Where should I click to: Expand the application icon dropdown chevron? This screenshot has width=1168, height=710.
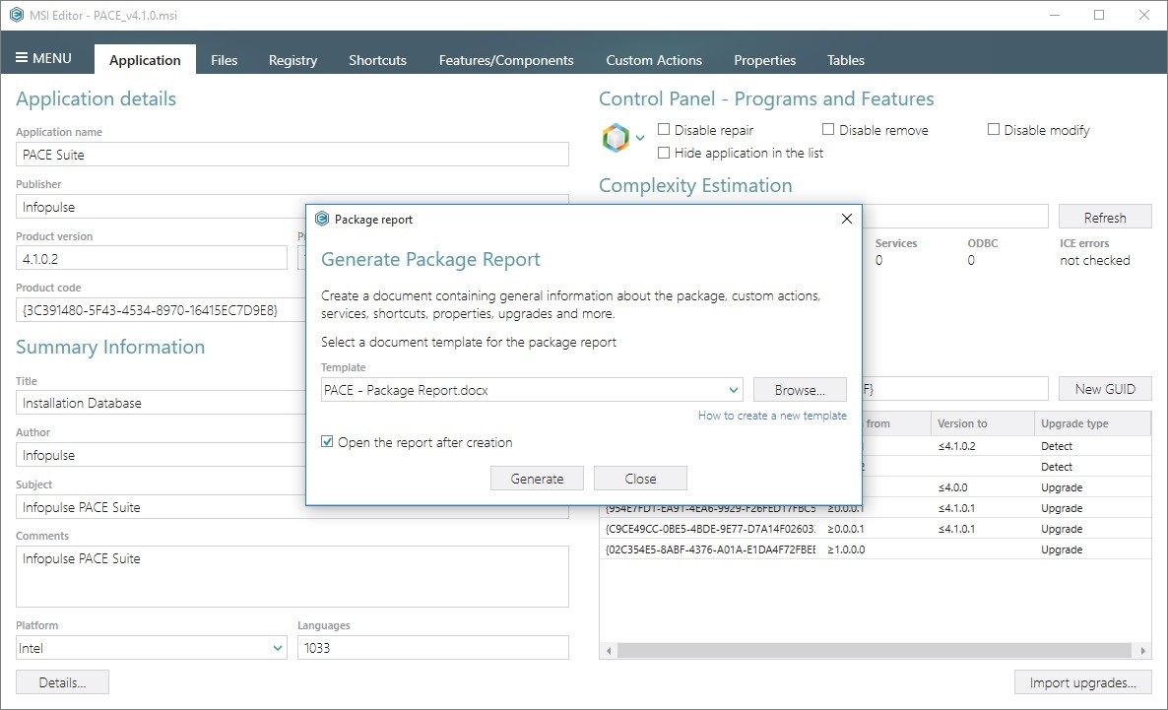click(640, 138)
